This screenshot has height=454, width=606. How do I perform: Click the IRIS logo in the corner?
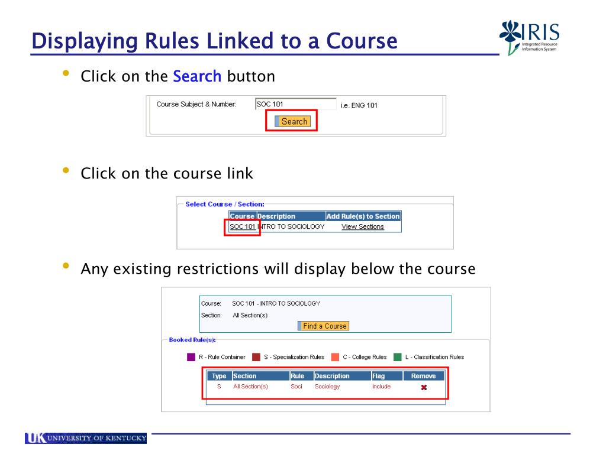click(529, 37)
